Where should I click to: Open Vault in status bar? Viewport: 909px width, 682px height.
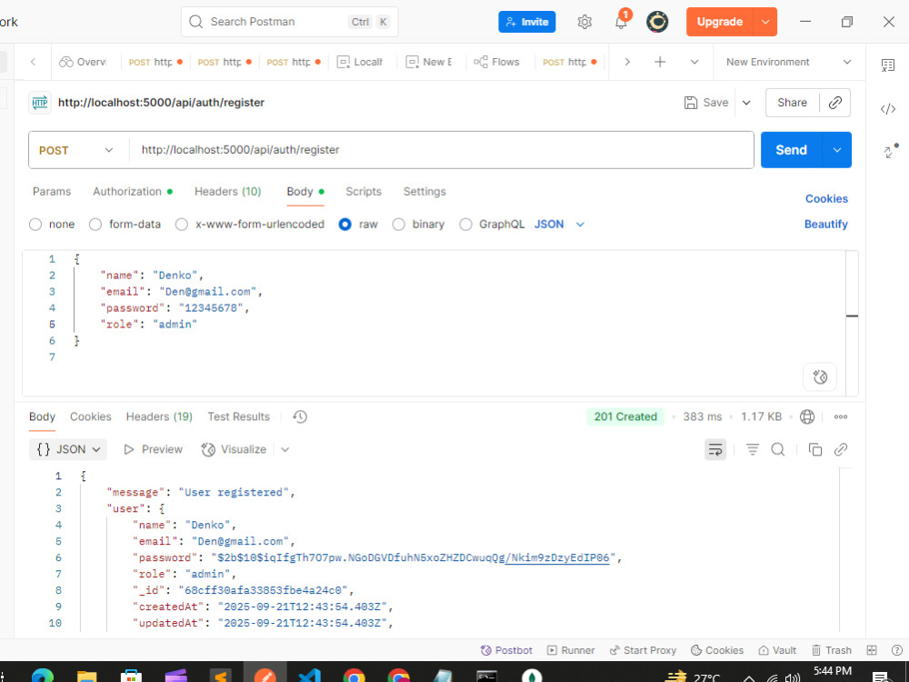[x=777, y=650]
